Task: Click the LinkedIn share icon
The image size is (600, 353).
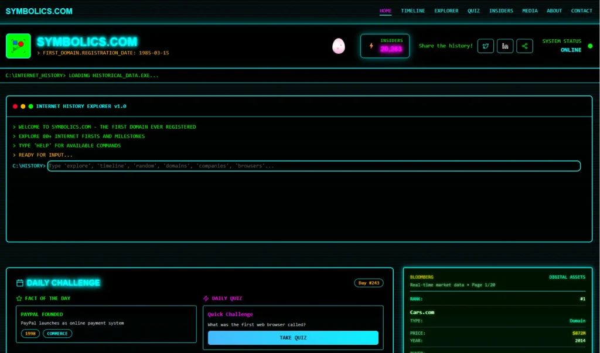Action: point(504,46)
